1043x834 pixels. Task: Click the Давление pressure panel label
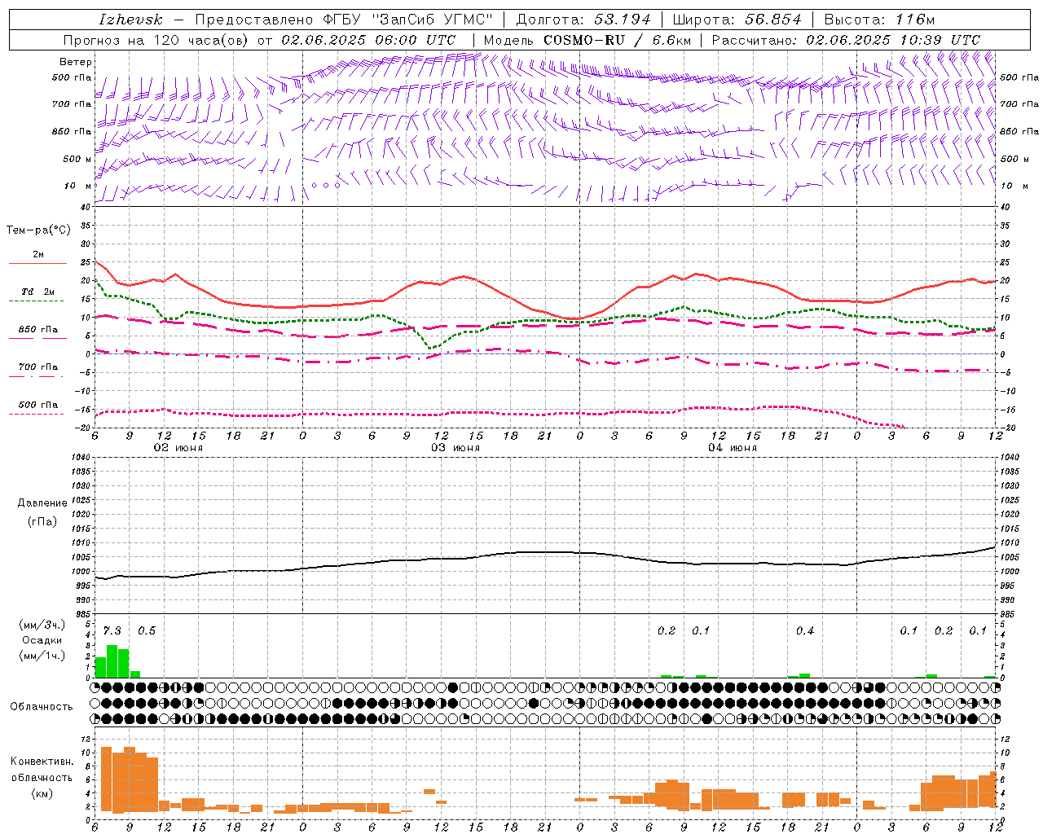(x=42, y=503)
